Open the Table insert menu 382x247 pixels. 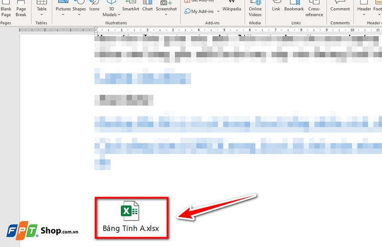[x=42, y=9]
